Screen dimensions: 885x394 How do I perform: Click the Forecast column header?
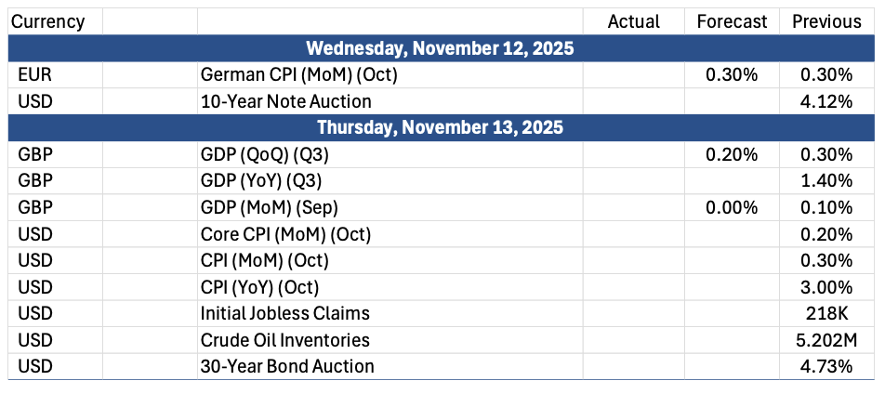pos(732,21)
